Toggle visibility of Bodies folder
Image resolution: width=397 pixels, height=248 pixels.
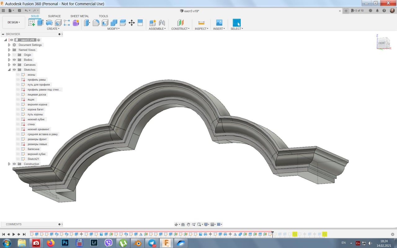click(x=14, y=60)
